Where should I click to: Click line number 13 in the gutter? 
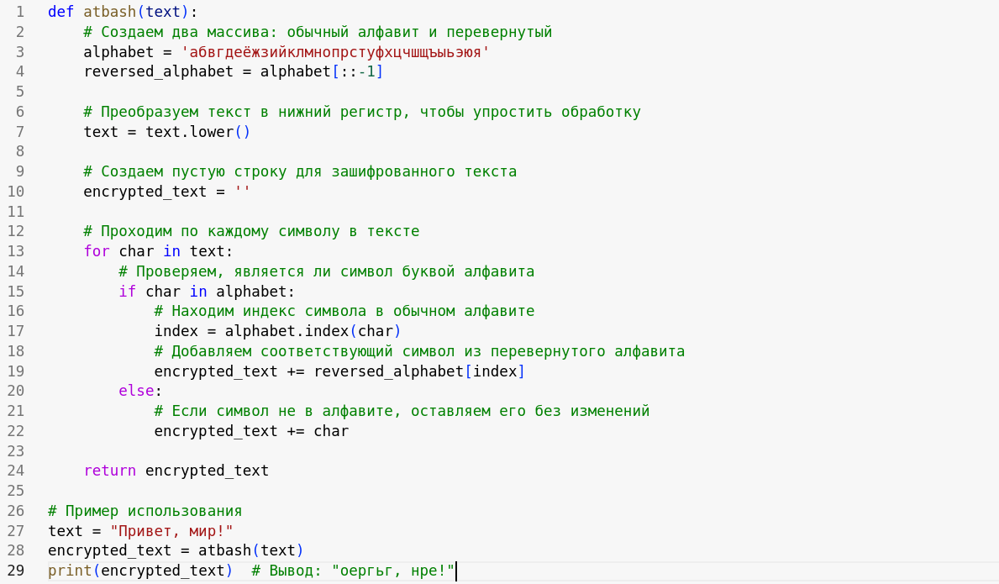tap(16, 251)
